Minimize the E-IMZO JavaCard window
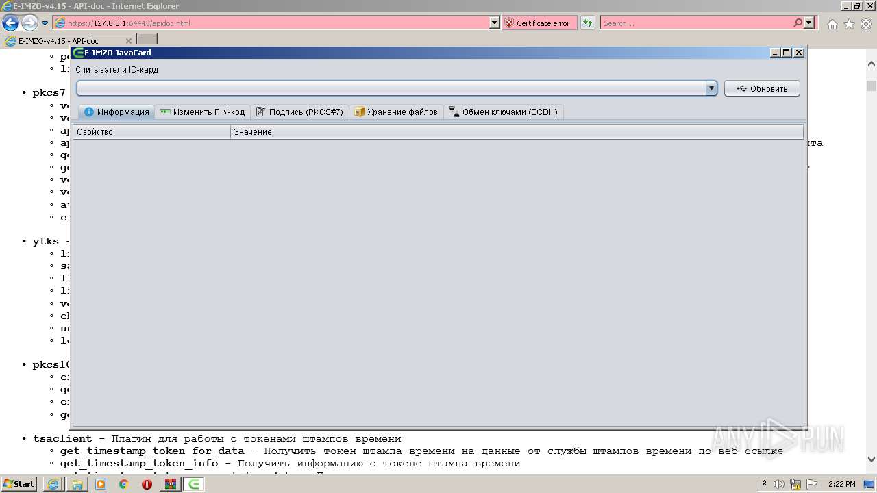This screenshot has width=877, height=493. point(775,53)
